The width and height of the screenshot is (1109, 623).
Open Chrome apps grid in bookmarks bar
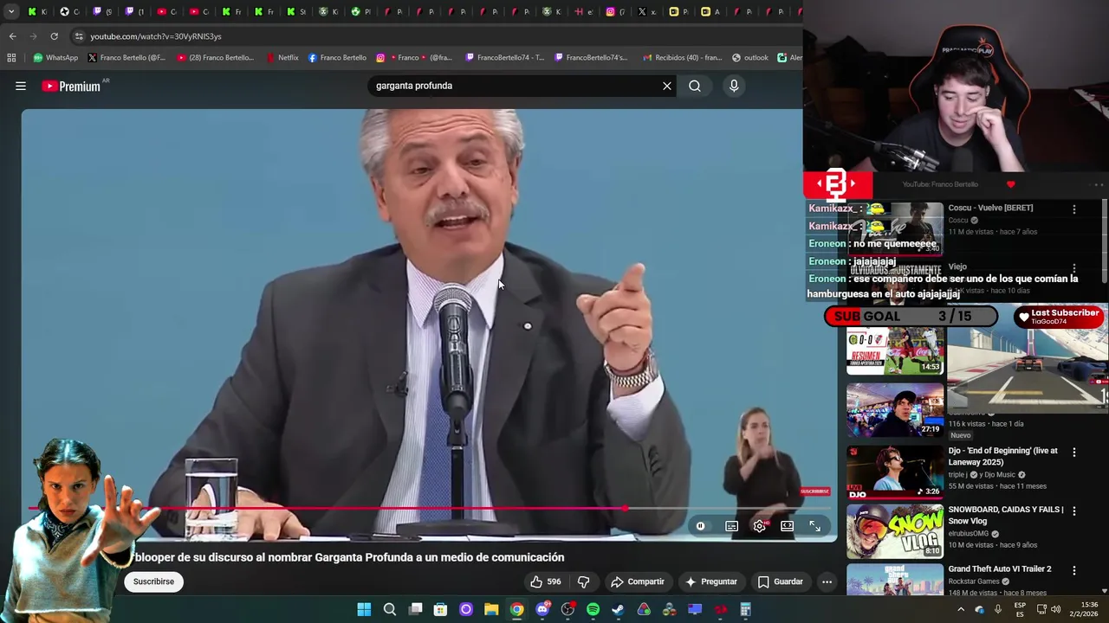pos(11,58)
